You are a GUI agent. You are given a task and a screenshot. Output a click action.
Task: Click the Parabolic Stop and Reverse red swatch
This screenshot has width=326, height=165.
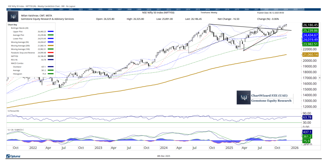51,53
